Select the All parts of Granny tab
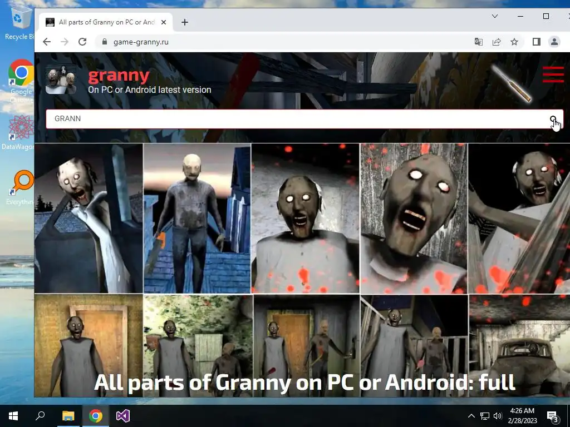Screen dimensions: 570x427 coord(105,22)
